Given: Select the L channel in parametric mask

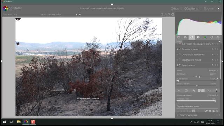Looking at the screenshot, I should (x=196, y=111).
